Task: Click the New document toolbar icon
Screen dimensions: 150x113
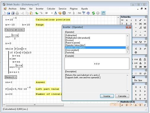Action: [4, 13]
